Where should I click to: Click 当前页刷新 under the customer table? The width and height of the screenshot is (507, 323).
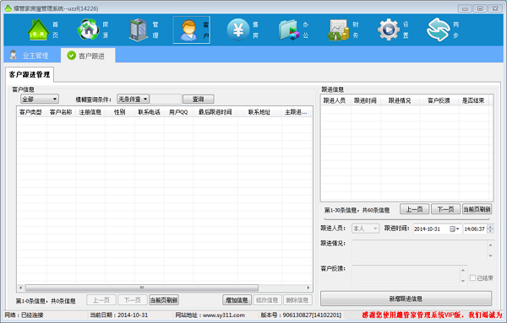pos(164,300)
